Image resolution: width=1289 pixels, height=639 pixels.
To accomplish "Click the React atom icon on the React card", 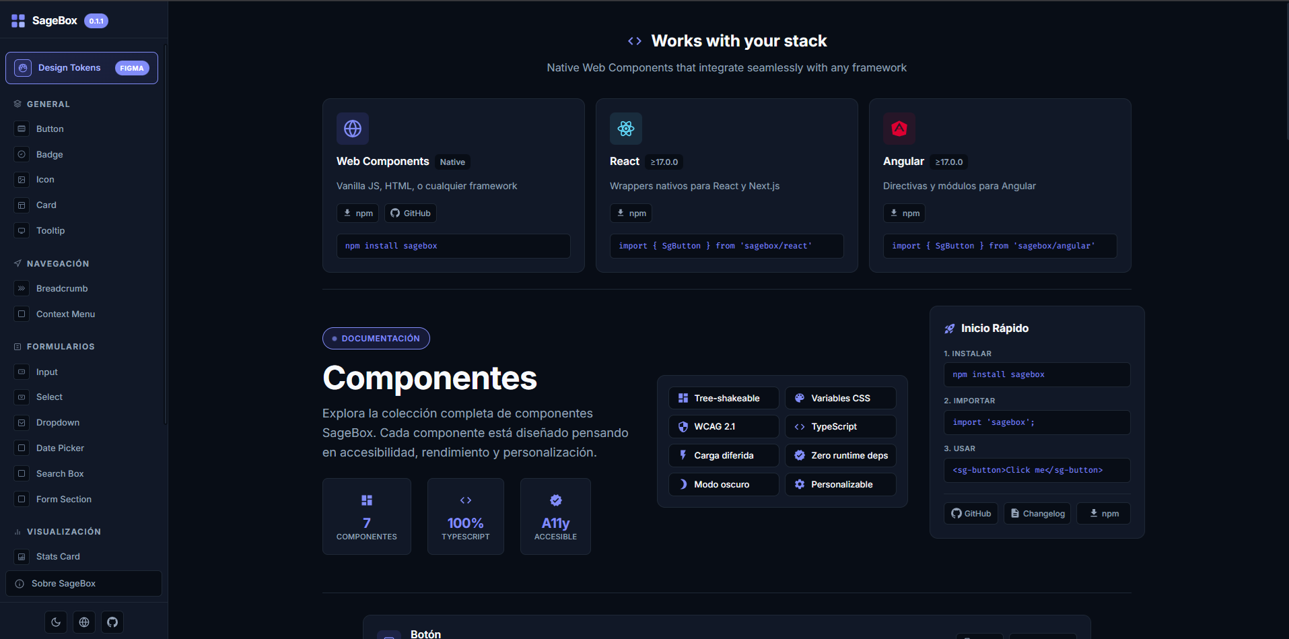I will (625, 128).
